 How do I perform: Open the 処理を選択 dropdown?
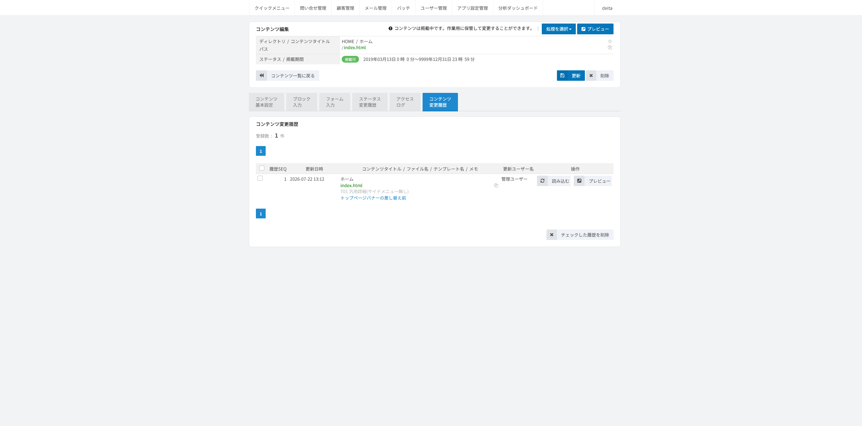559,29
